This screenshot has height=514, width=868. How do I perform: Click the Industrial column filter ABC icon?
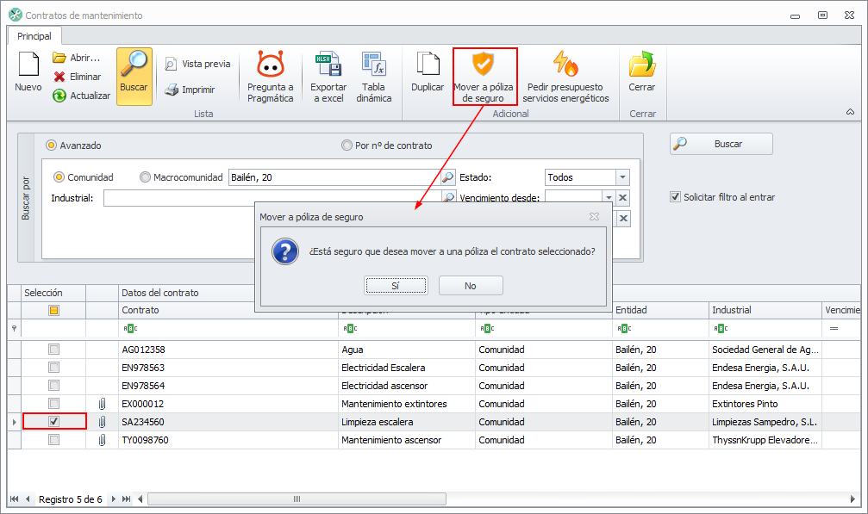click(721, 329)
